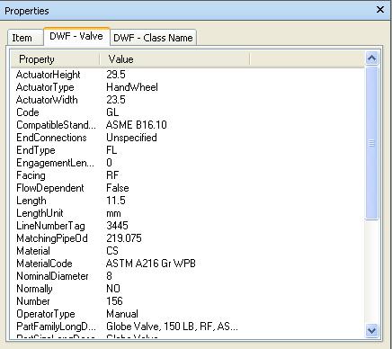Click the value 3445
This screenshot has height=349, width=392.
point(117,226)
